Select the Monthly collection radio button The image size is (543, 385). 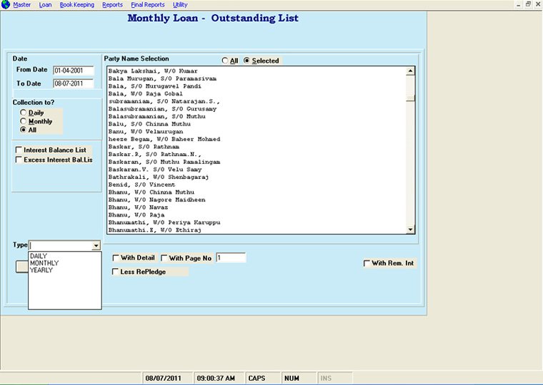[x=24, y=121]
